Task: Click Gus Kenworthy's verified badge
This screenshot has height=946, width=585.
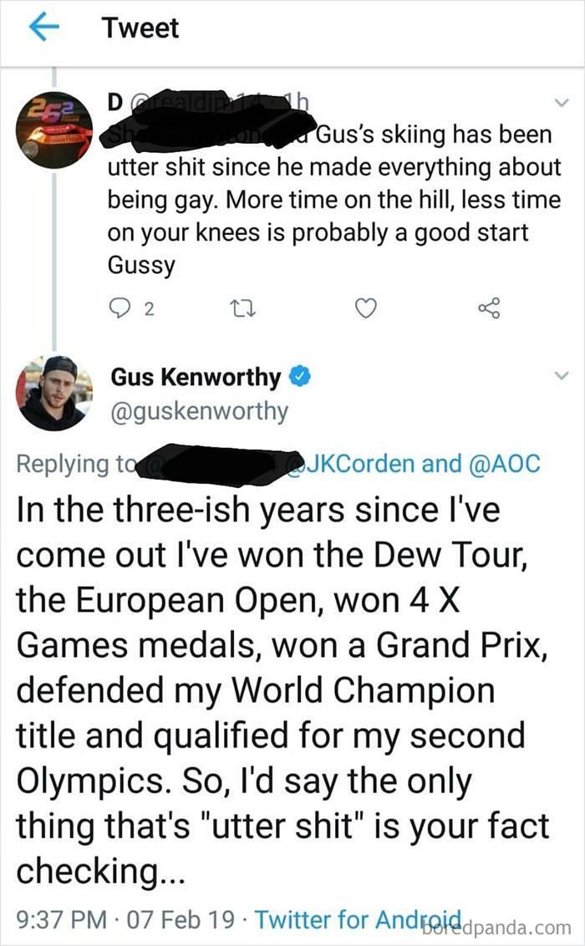Action: click(298, 376)
